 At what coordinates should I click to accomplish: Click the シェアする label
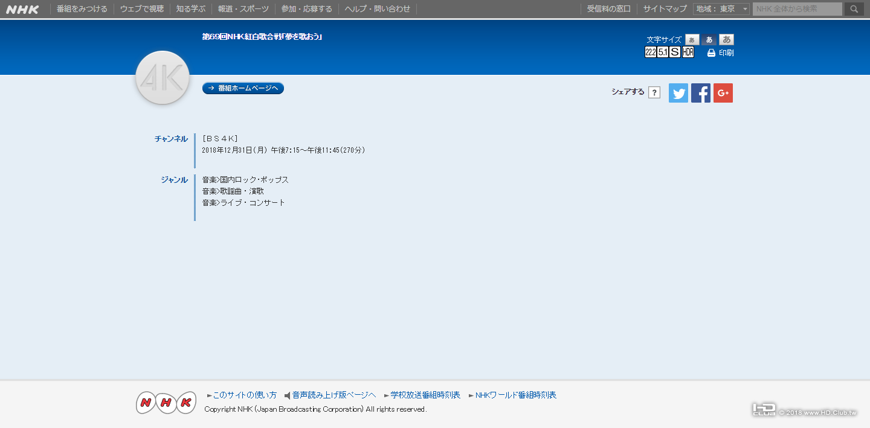click(628, 92)
